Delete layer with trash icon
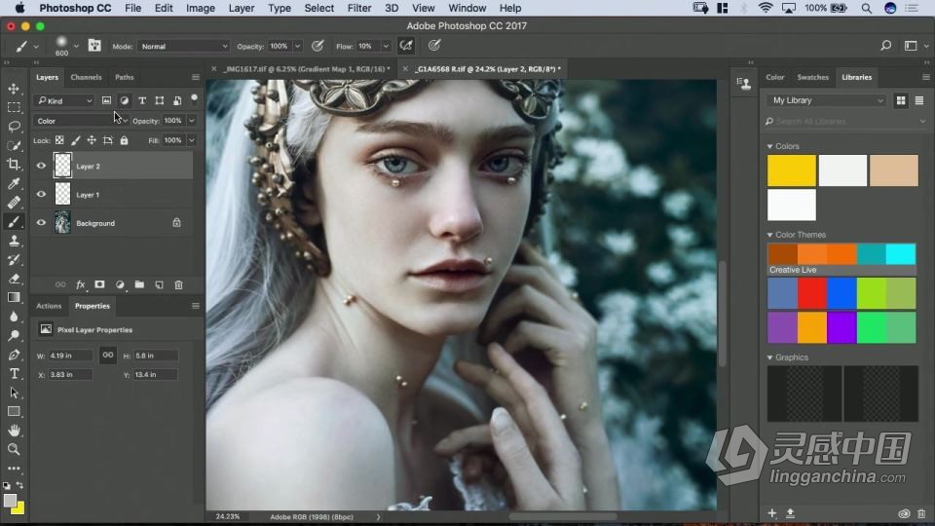935x526 pixels. tap(178, 285)
